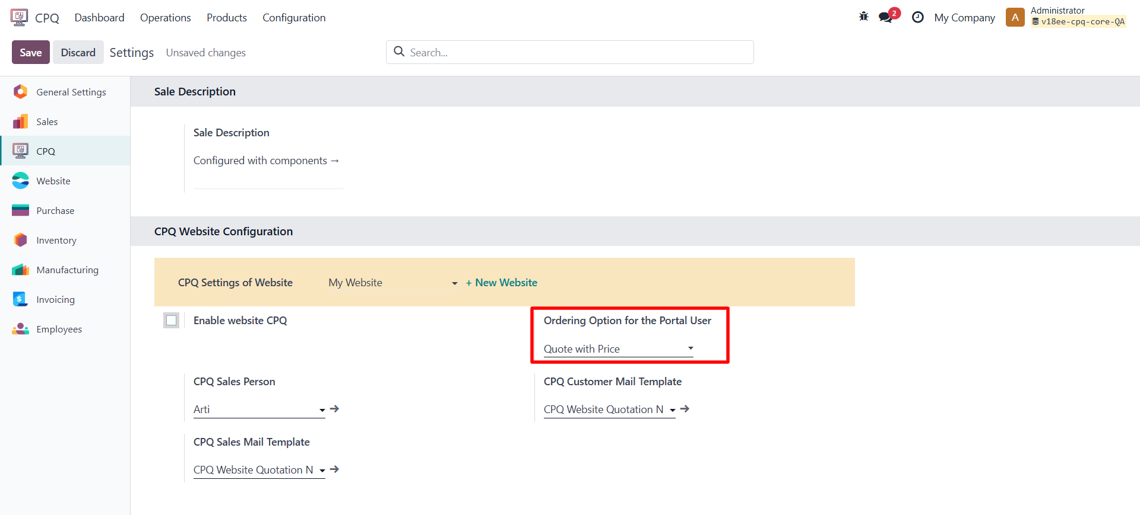Open the Operations menu
This screenshot has width=1140, height=515.
(x=165, y=18)
